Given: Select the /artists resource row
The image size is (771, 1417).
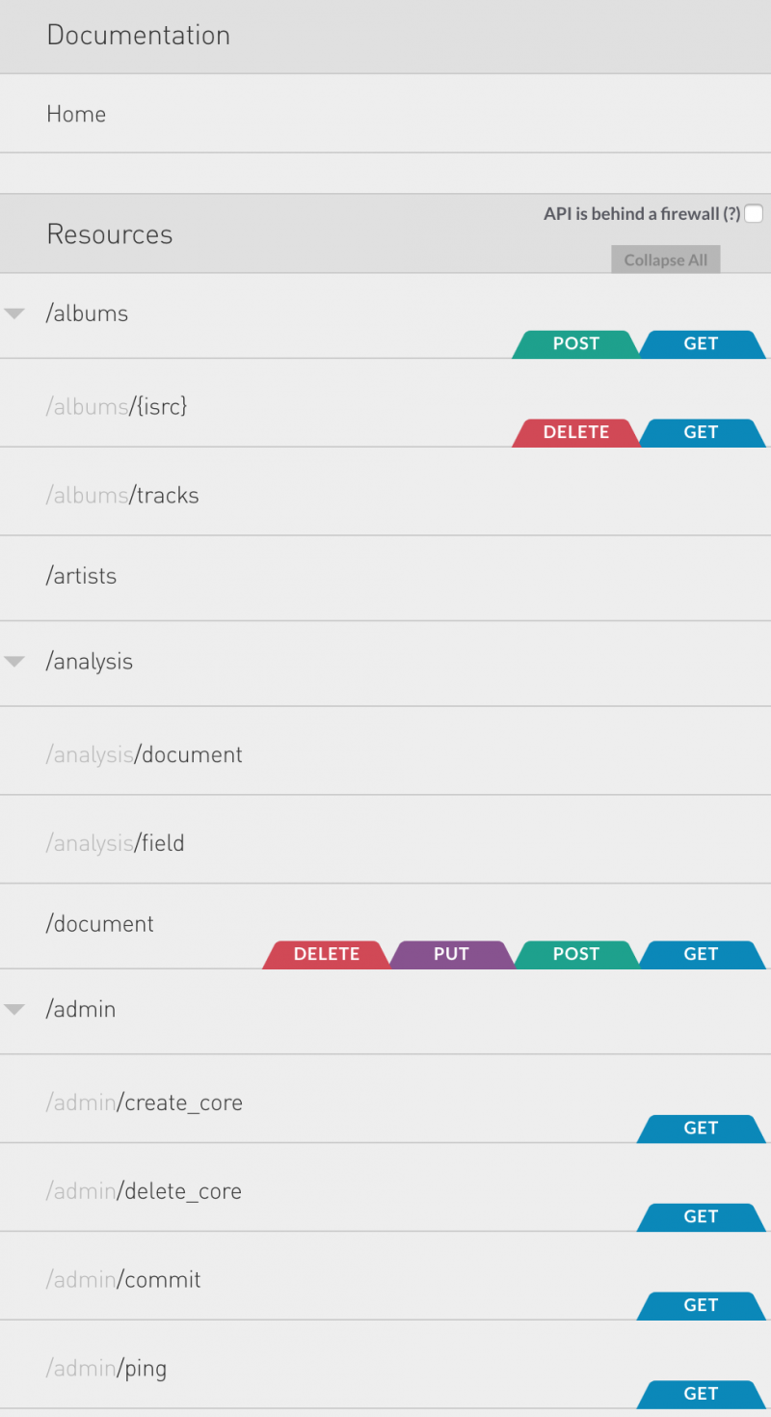Looking at the screenshot, I should pos(82,577).
